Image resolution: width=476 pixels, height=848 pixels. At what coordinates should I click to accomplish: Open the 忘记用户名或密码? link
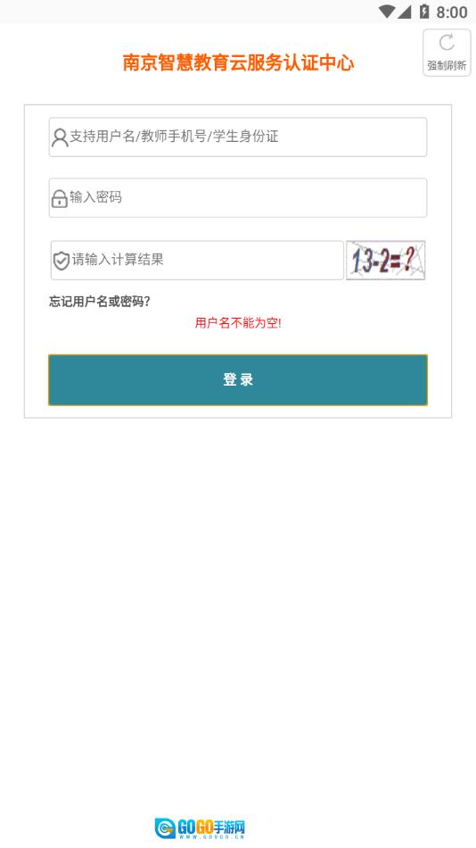100,302
